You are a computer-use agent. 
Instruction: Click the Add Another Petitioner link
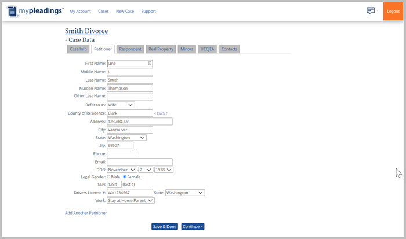(x=86, y=213)
